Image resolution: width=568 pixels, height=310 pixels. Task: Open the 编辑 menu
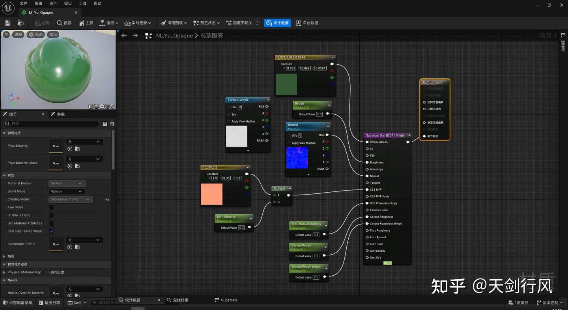[38, 4]
